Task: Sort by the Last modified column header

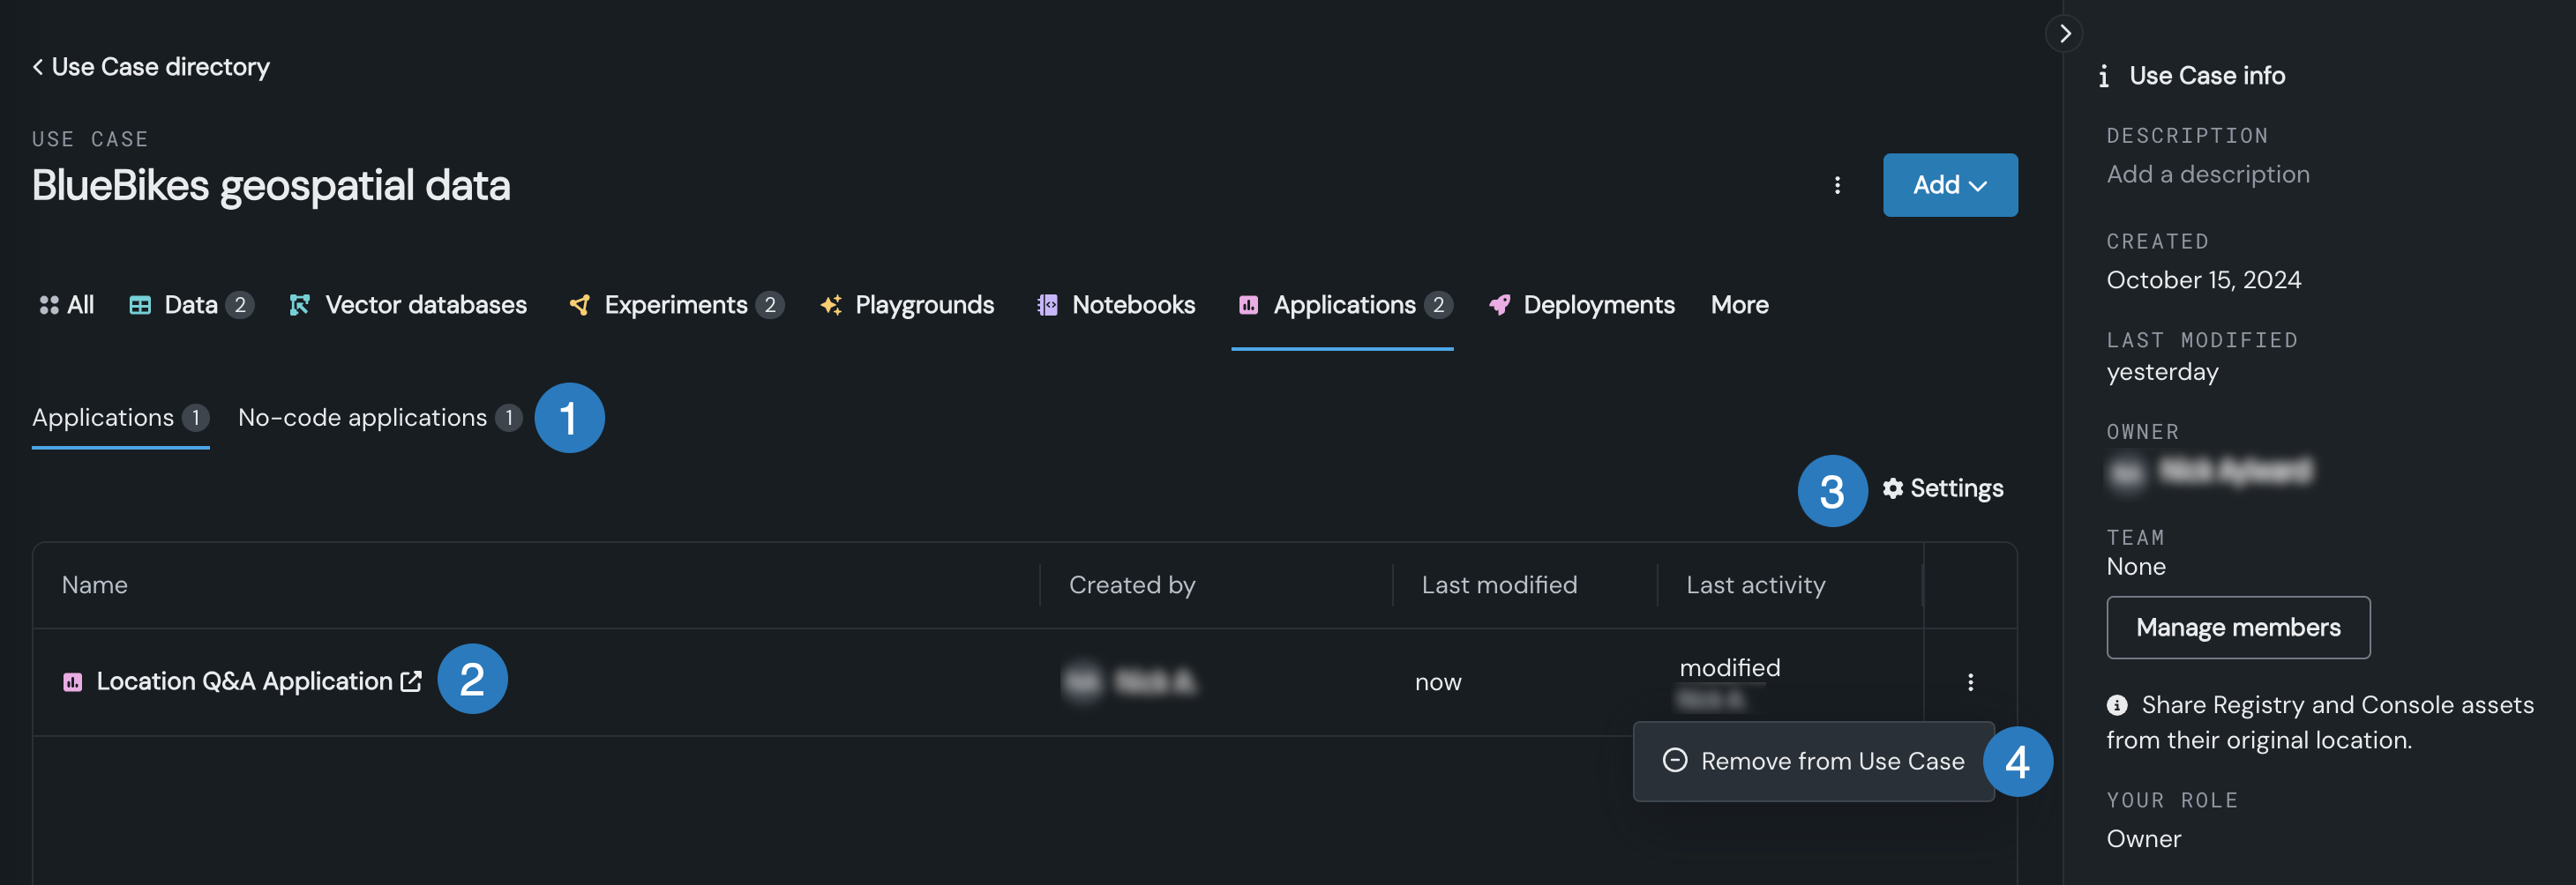Action: click(x=1498, y=584)
